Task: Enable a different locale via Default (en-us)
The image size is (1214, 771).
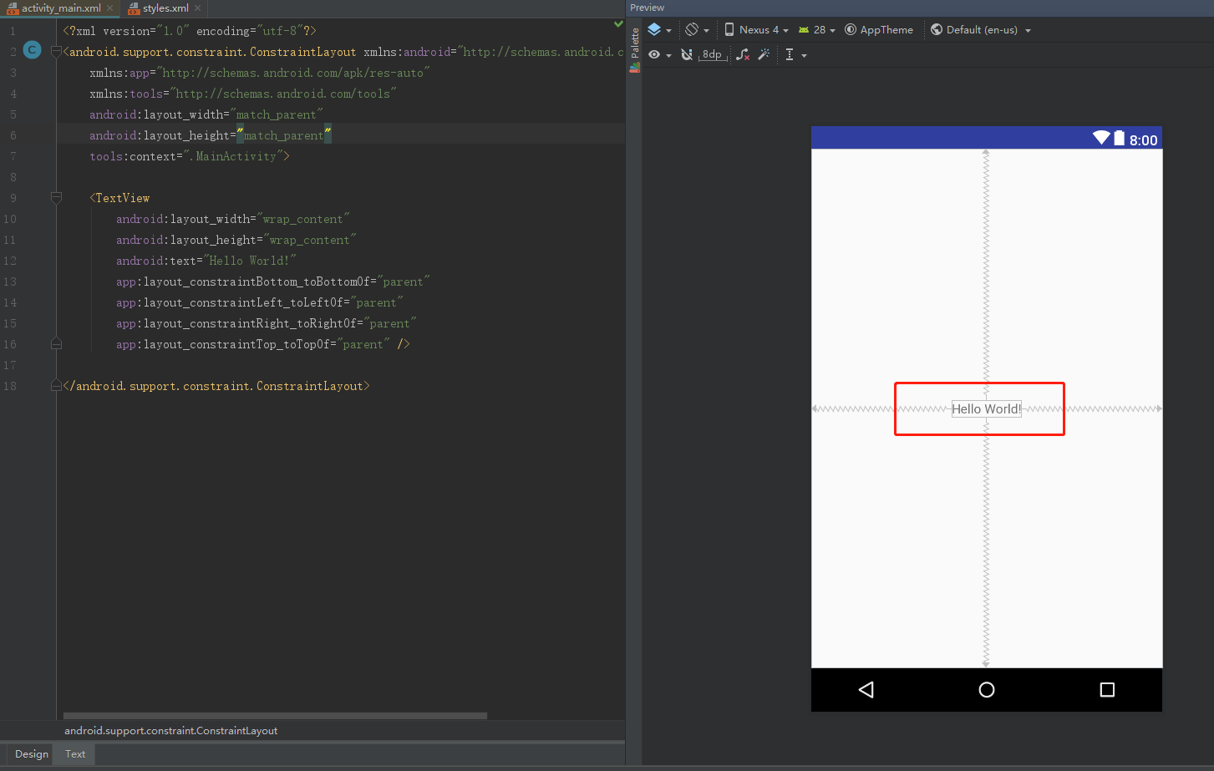Action: click(980, 29)
